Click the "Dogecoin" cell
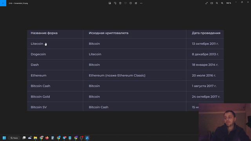The height and width of the screenshot is (141, 251). (x=38, y=54)
